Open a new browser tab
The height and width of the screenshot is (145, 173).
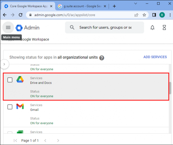[114, 6]
